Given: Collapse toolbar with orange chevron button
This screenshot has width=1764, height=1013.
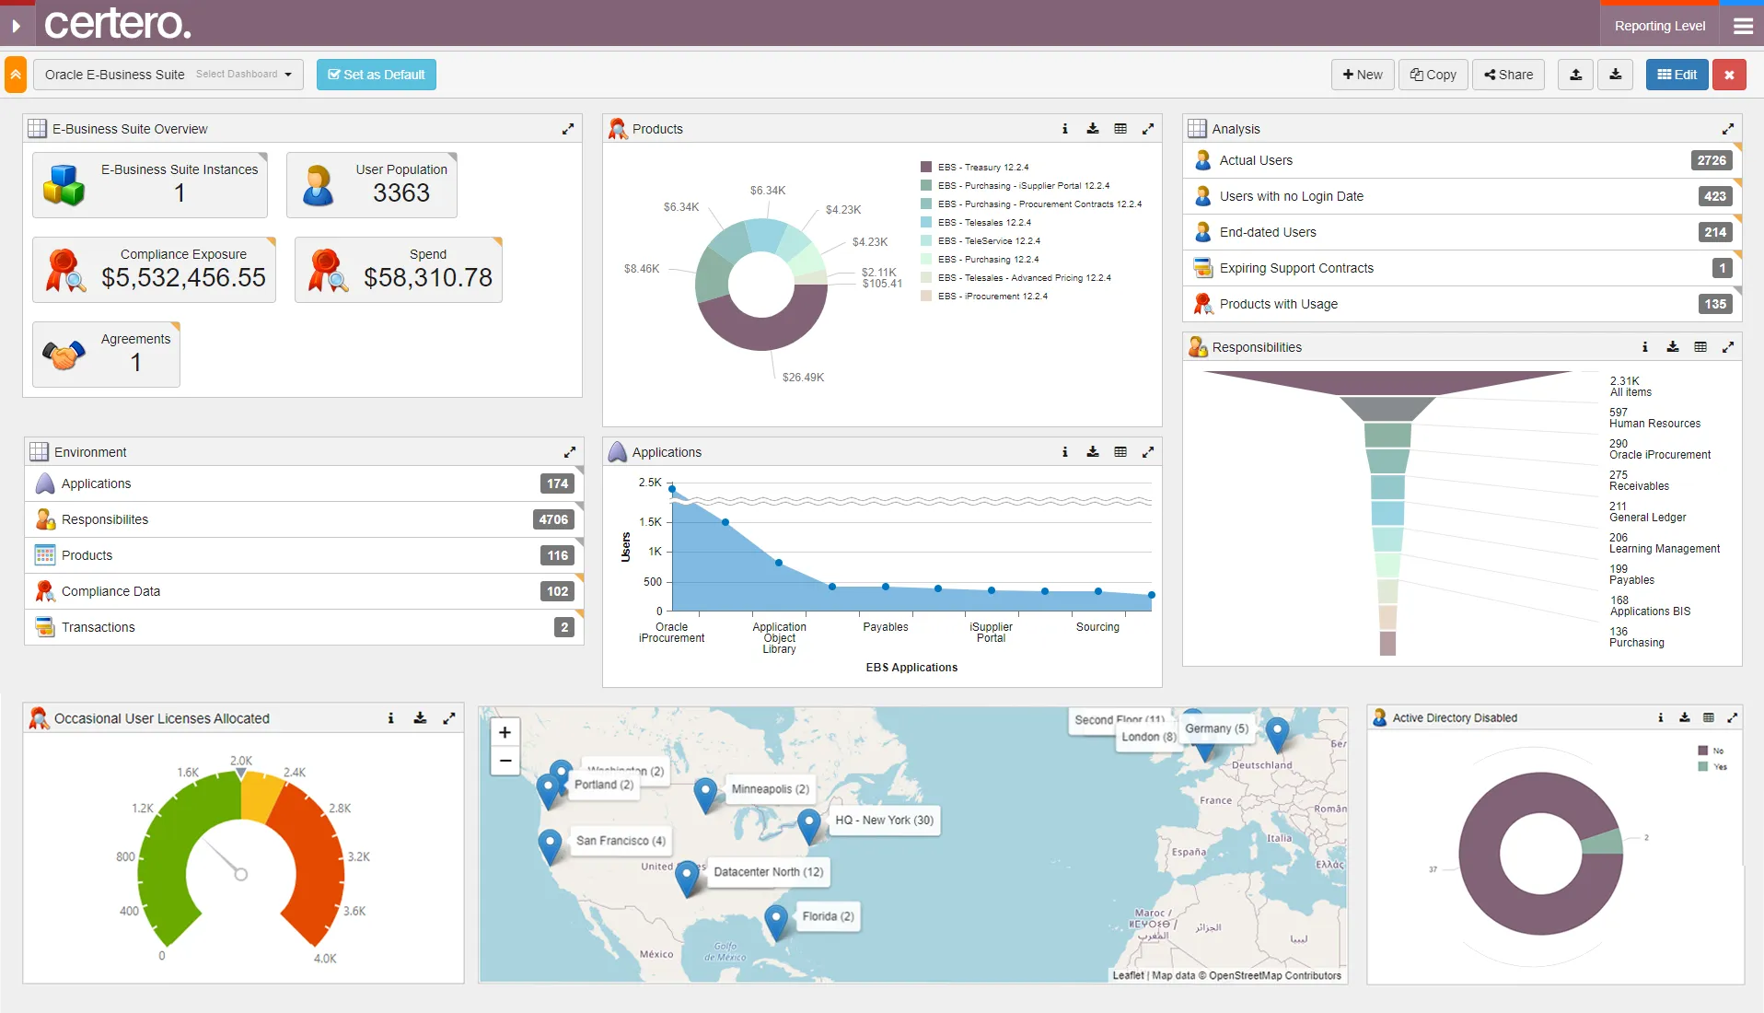Looking at the screenshot, I should point(16,75).
